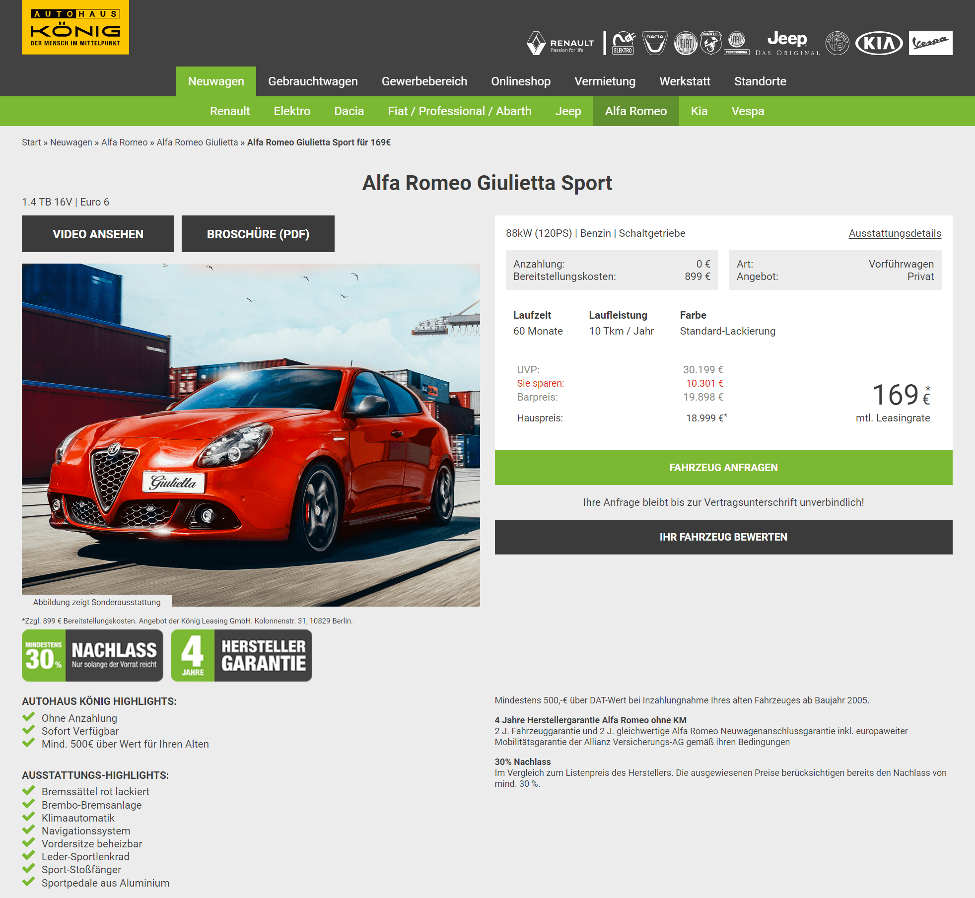Open the Kia oval logo
This screenshot has height=898, width=975.
pyautogui.click(x=879, y=43)
